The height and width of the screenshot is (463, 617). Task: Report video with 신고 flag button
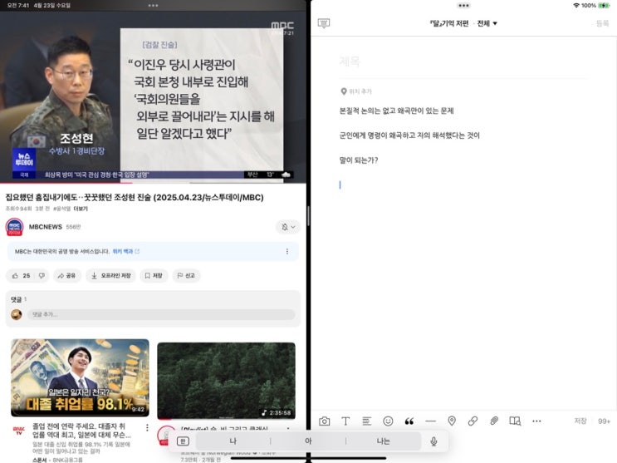point(186,275)
